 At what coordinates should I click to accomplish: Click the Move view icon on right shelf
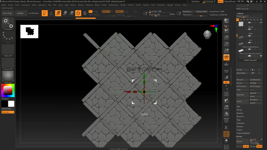(226, 101)
